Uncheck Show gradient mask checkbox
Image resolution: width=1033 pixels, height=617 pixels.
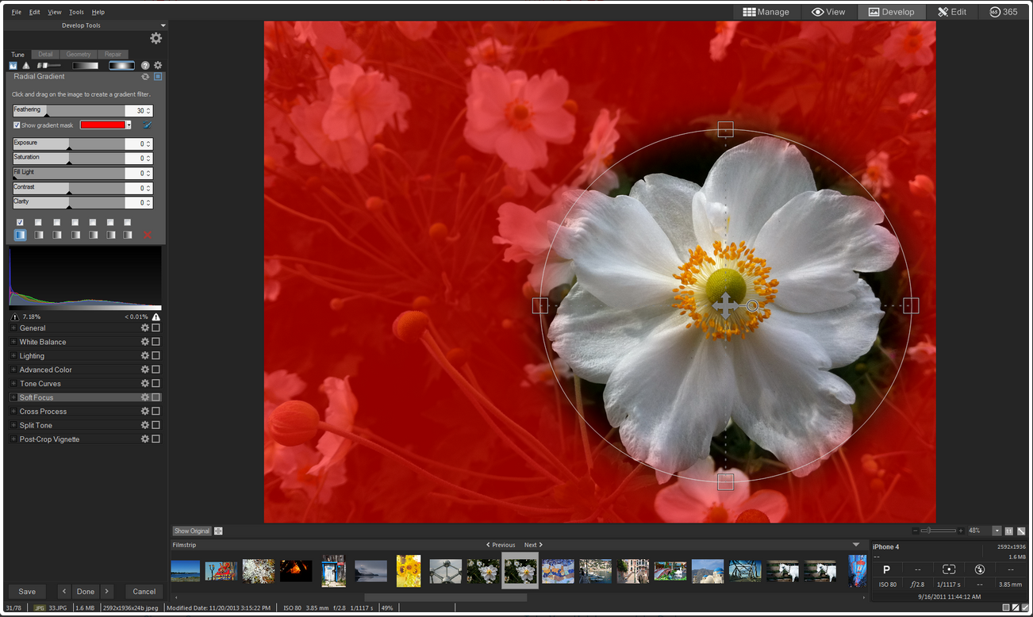17,125
